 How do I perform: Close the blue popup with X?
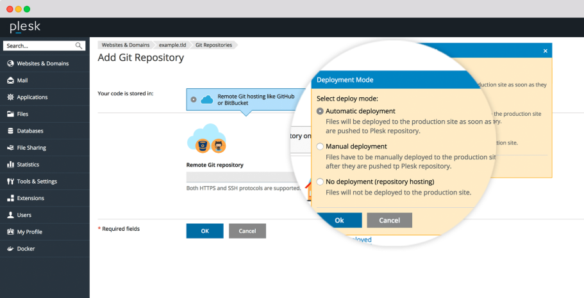546,51
